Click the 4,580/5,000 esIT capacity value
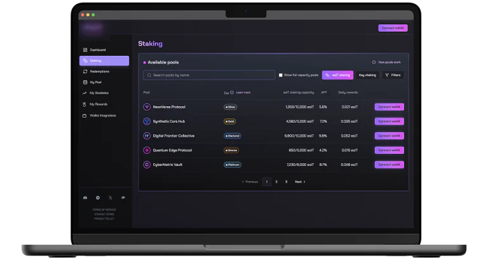 point(300,121)
